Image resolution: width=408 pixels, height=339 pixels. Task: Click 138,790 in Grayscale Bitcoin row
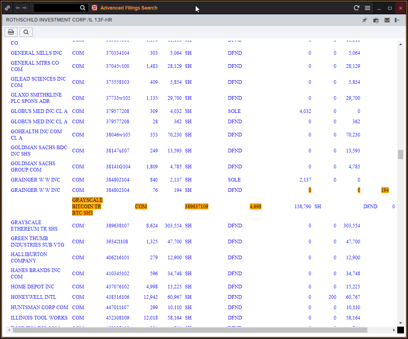pyautogui.click(x=303, y=207)
